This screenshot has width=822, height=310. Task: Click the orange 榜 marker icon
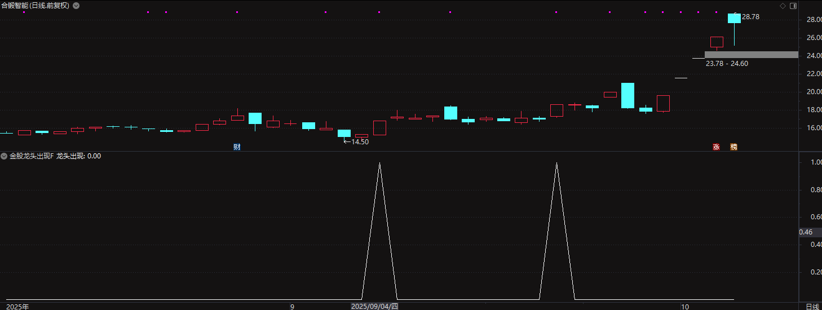point(733,147)
